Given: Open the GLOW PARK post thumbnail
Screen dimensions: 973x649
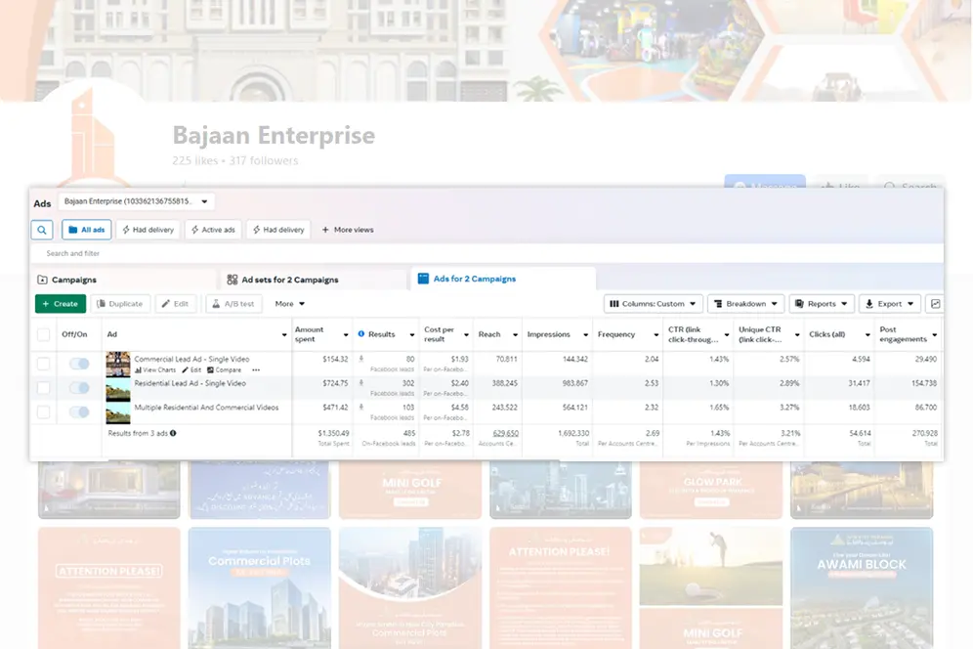Looking at the screenshot, I should pyautogui.click(x=711, y=490).
